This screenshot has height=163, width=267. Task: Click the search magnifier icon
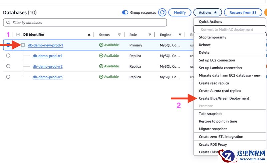[8, 22]
